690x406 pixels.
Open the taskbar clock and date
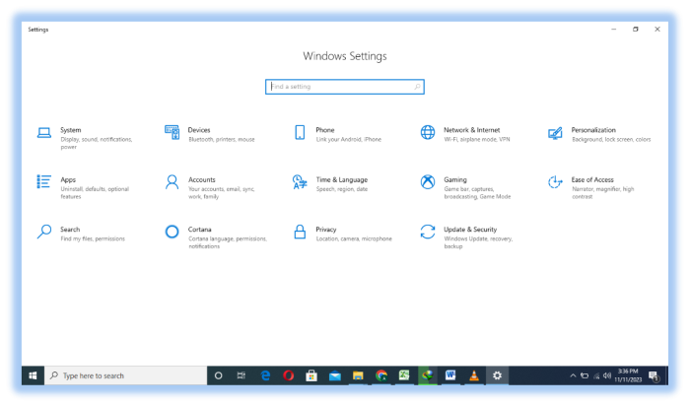pos(628,375)
